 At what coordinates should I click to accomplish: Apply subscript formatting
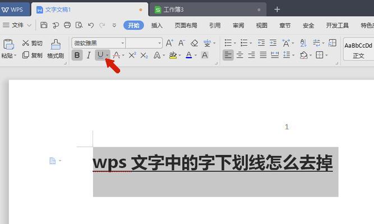pyautogui.click(x=144, y=55)
